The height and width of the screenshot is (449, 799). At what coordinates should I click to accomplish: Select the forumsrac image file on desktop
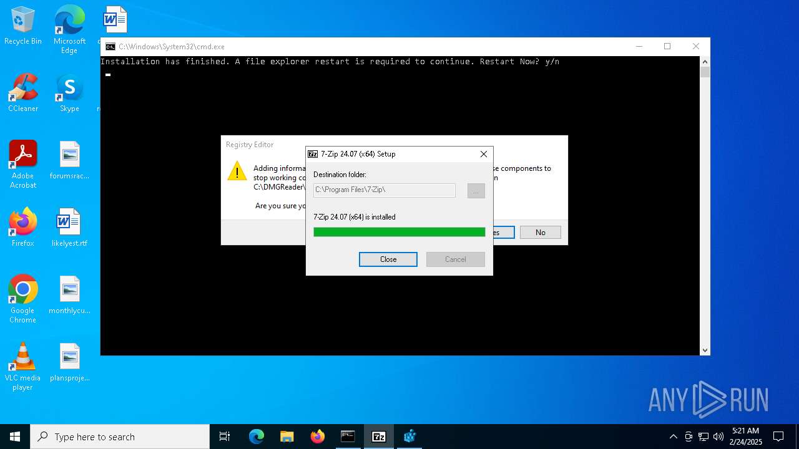coord(69,160)
